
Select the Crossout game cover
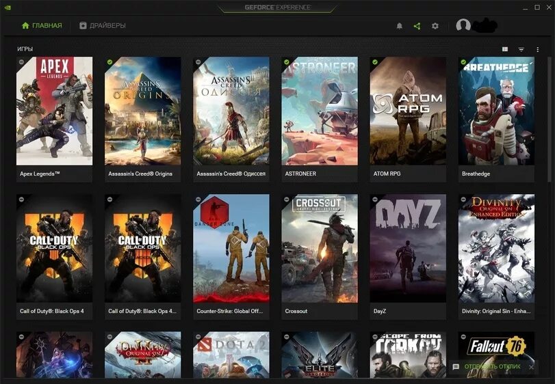tap(320, 248)
